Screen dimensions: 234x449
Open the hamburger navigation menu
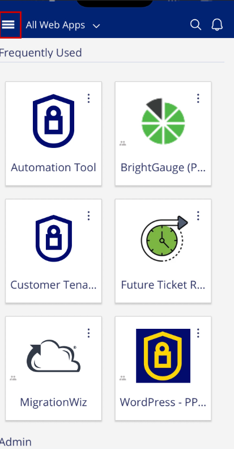[x=8, y=25]
